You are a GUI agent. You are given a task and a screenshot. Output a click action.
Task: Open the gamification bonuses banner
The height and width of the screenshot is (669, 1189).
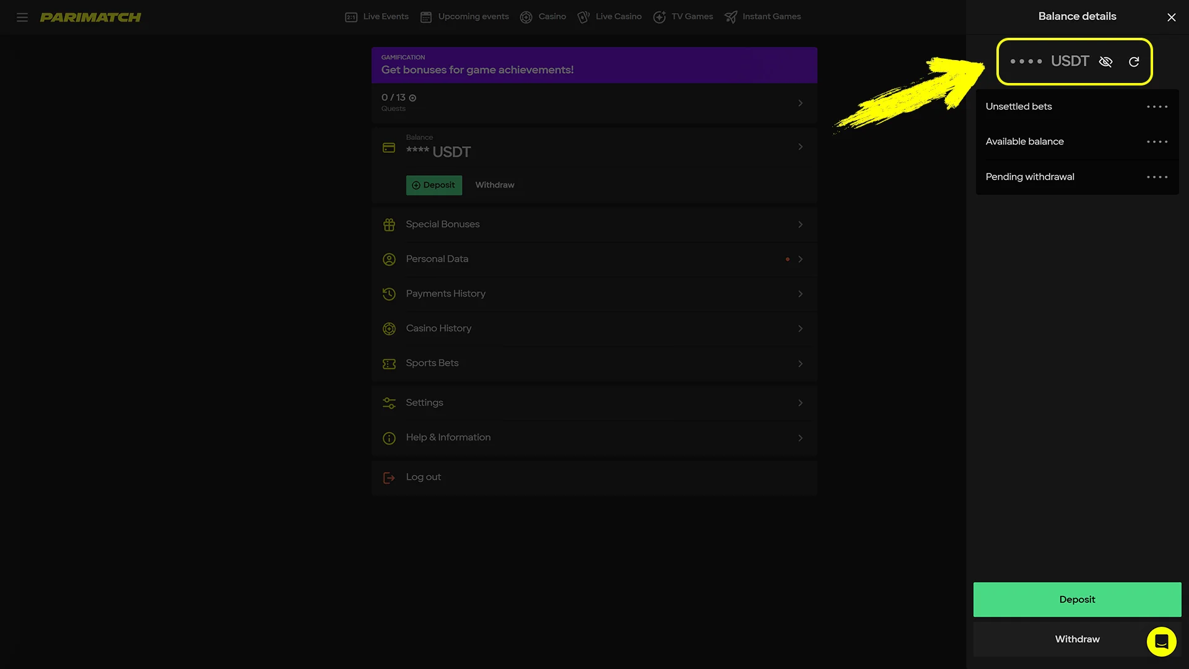click(594, 65)
